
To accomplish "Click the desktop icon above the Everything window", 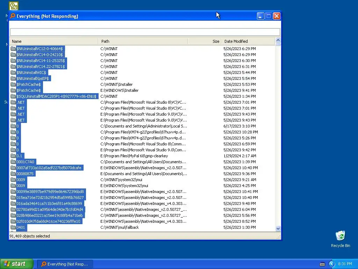I will coord(14,6).
